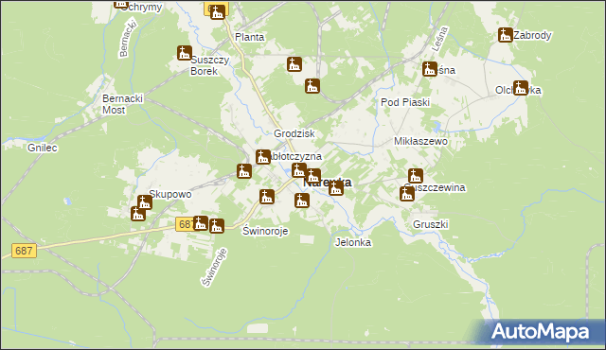The height and width of the screenshot is (350, 606).
Task: Open the church marker just below the Skupowo label
Action: (145, 202)
